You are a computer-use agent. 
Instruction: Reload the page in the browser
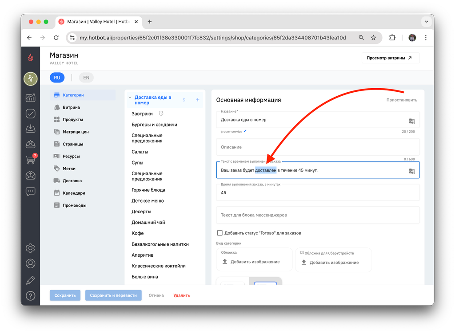56,38
